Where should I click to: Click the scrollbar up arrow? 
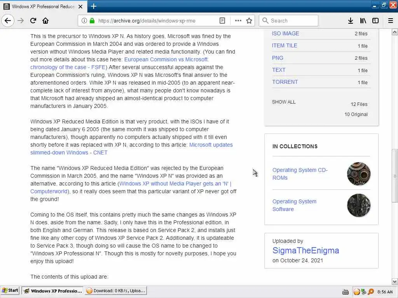point(395,32)
